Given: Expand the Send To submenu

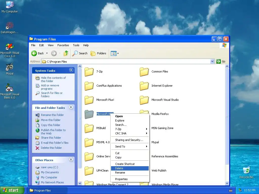Looking at the screenshot, I should tap(130, 147).
